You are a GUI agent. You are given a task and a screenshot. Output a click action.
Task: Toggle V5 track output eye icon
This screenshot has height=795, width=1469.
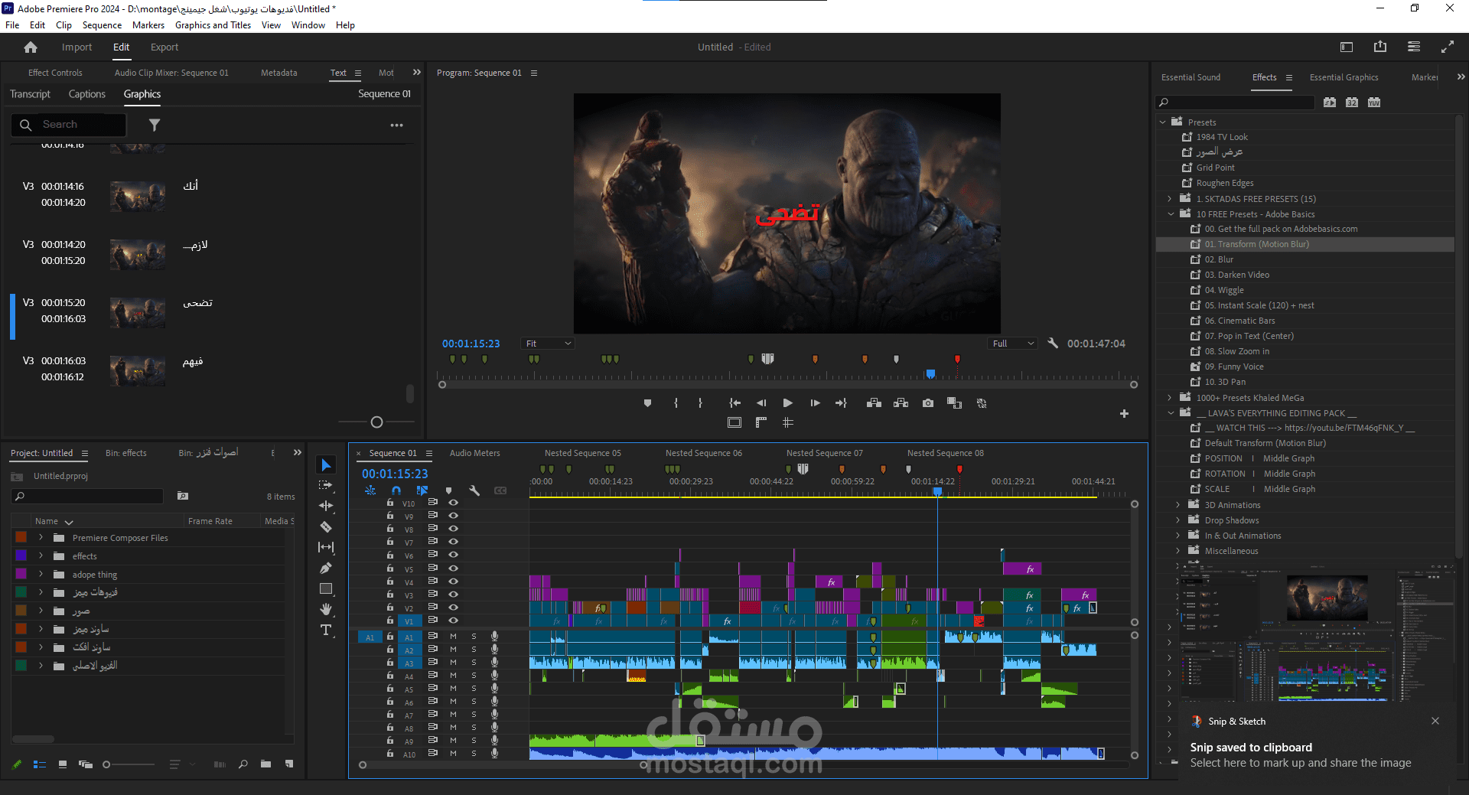[453, 569]
